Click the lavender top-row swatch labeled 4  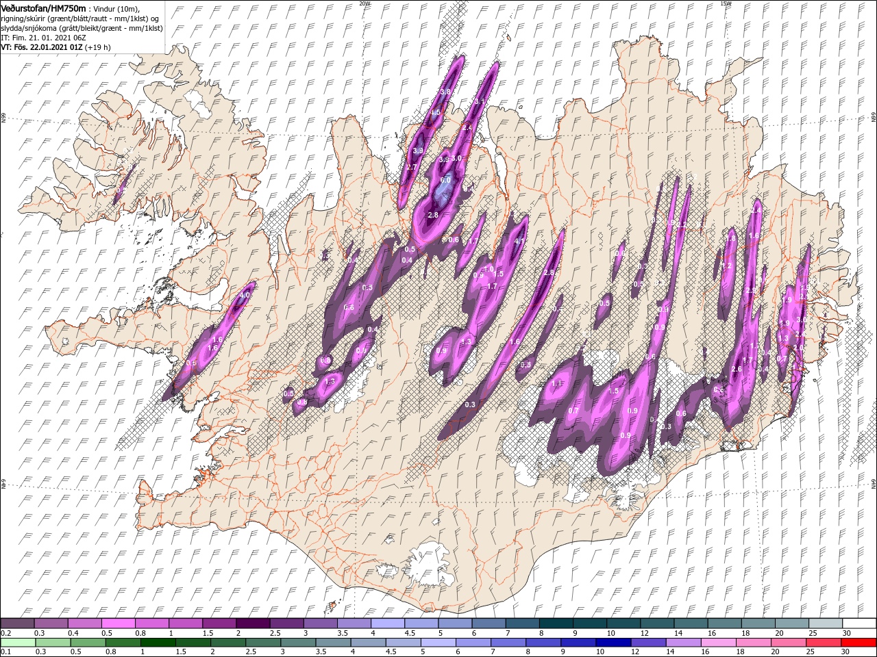coord(388,623)
